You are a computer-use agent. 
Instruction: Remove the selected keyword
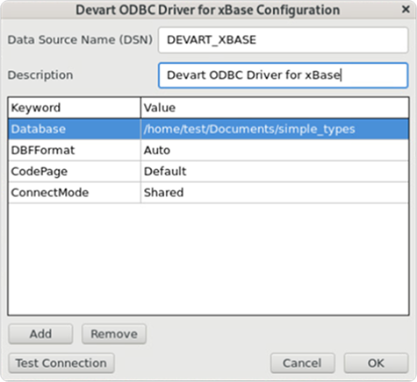(x=114, y=334)
